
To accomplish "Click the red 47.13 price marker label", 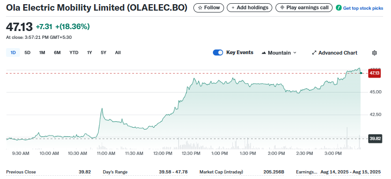I will tap(374, 73).
